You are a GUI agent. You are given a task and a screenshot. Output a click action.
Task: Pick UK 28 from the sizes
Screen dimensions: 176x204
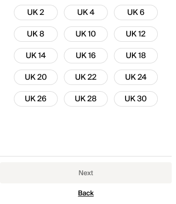pos(86,99)
